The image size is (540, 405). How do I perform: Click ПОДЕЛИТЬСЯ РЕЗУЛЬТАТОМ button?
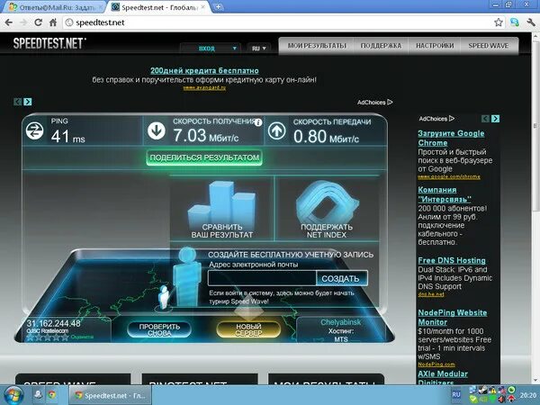pos(204,157)
